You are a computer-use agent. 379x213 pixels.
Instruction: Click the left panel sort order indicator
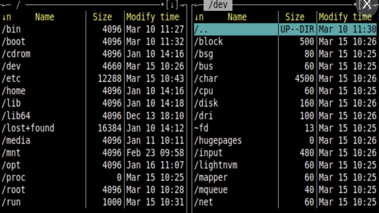(x=7, y=17)
